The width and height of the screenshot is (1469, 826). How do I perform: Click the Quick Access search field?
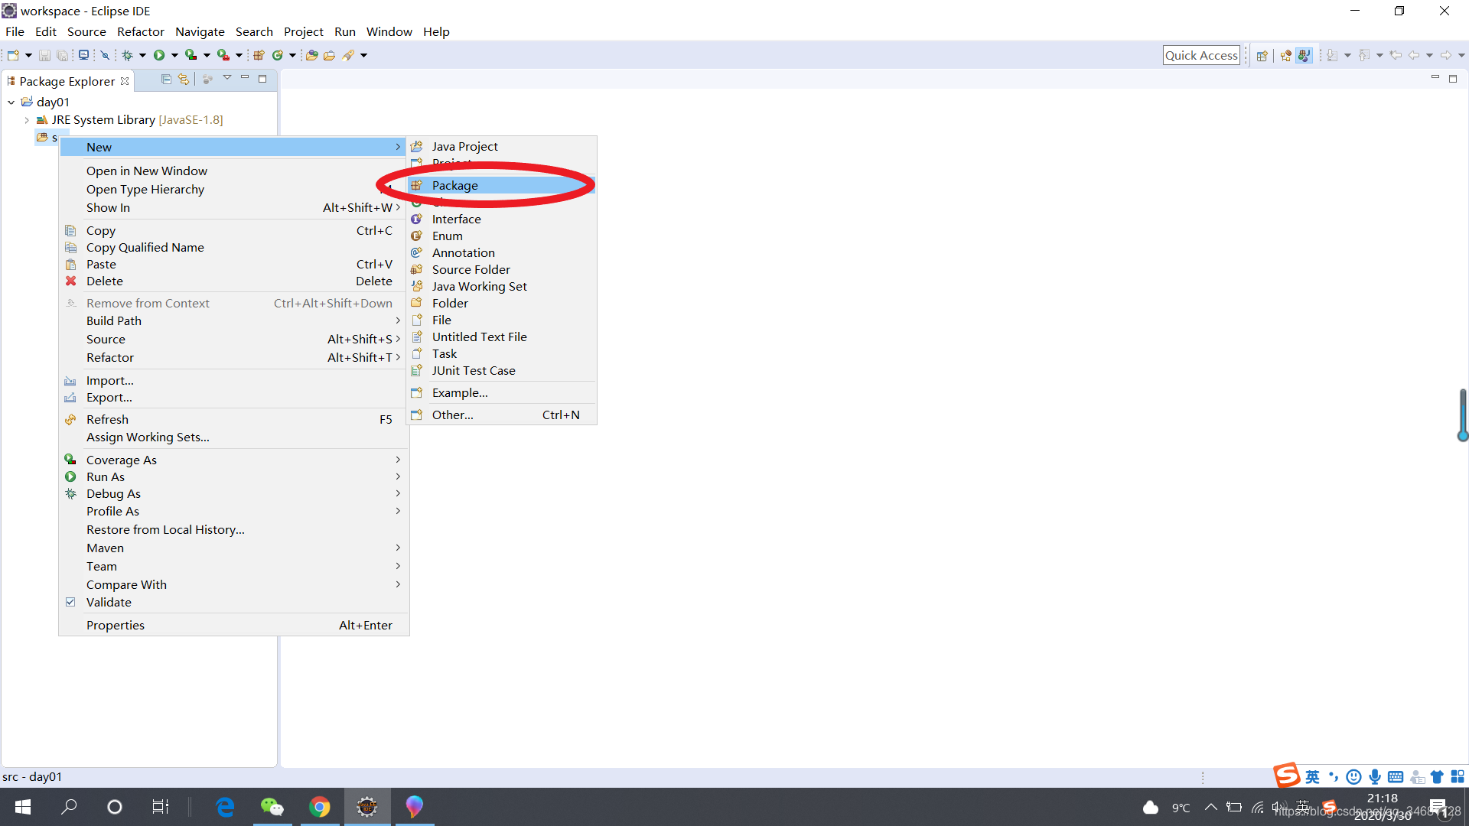tap(1200, 55)
